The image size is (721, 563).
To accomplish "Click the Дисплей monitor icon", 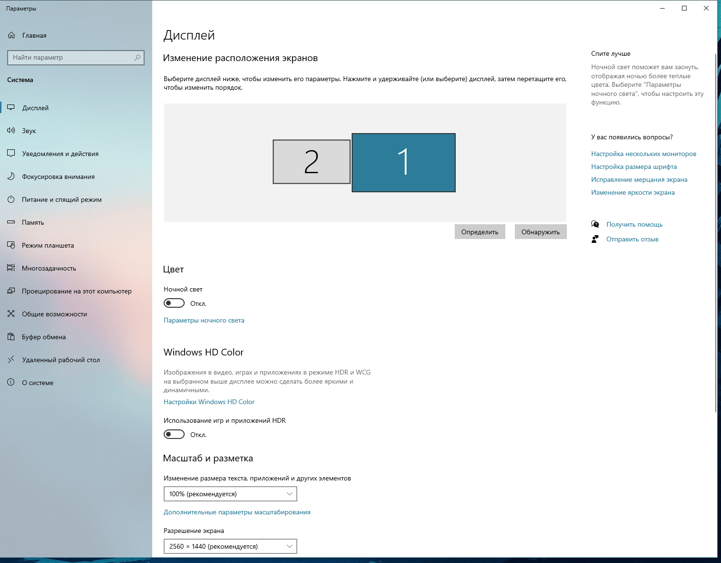I will [x=11, y=108].
